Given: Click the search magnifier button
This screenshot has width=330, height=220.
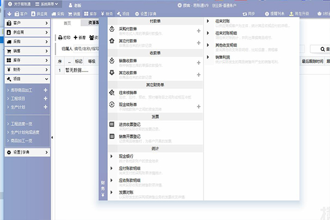Looking at the screenshot, I should [x=323, y=49].
